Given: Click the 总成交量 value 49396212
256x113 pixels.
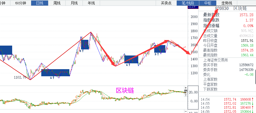Looking at the screenshot, I should point(246,36).
